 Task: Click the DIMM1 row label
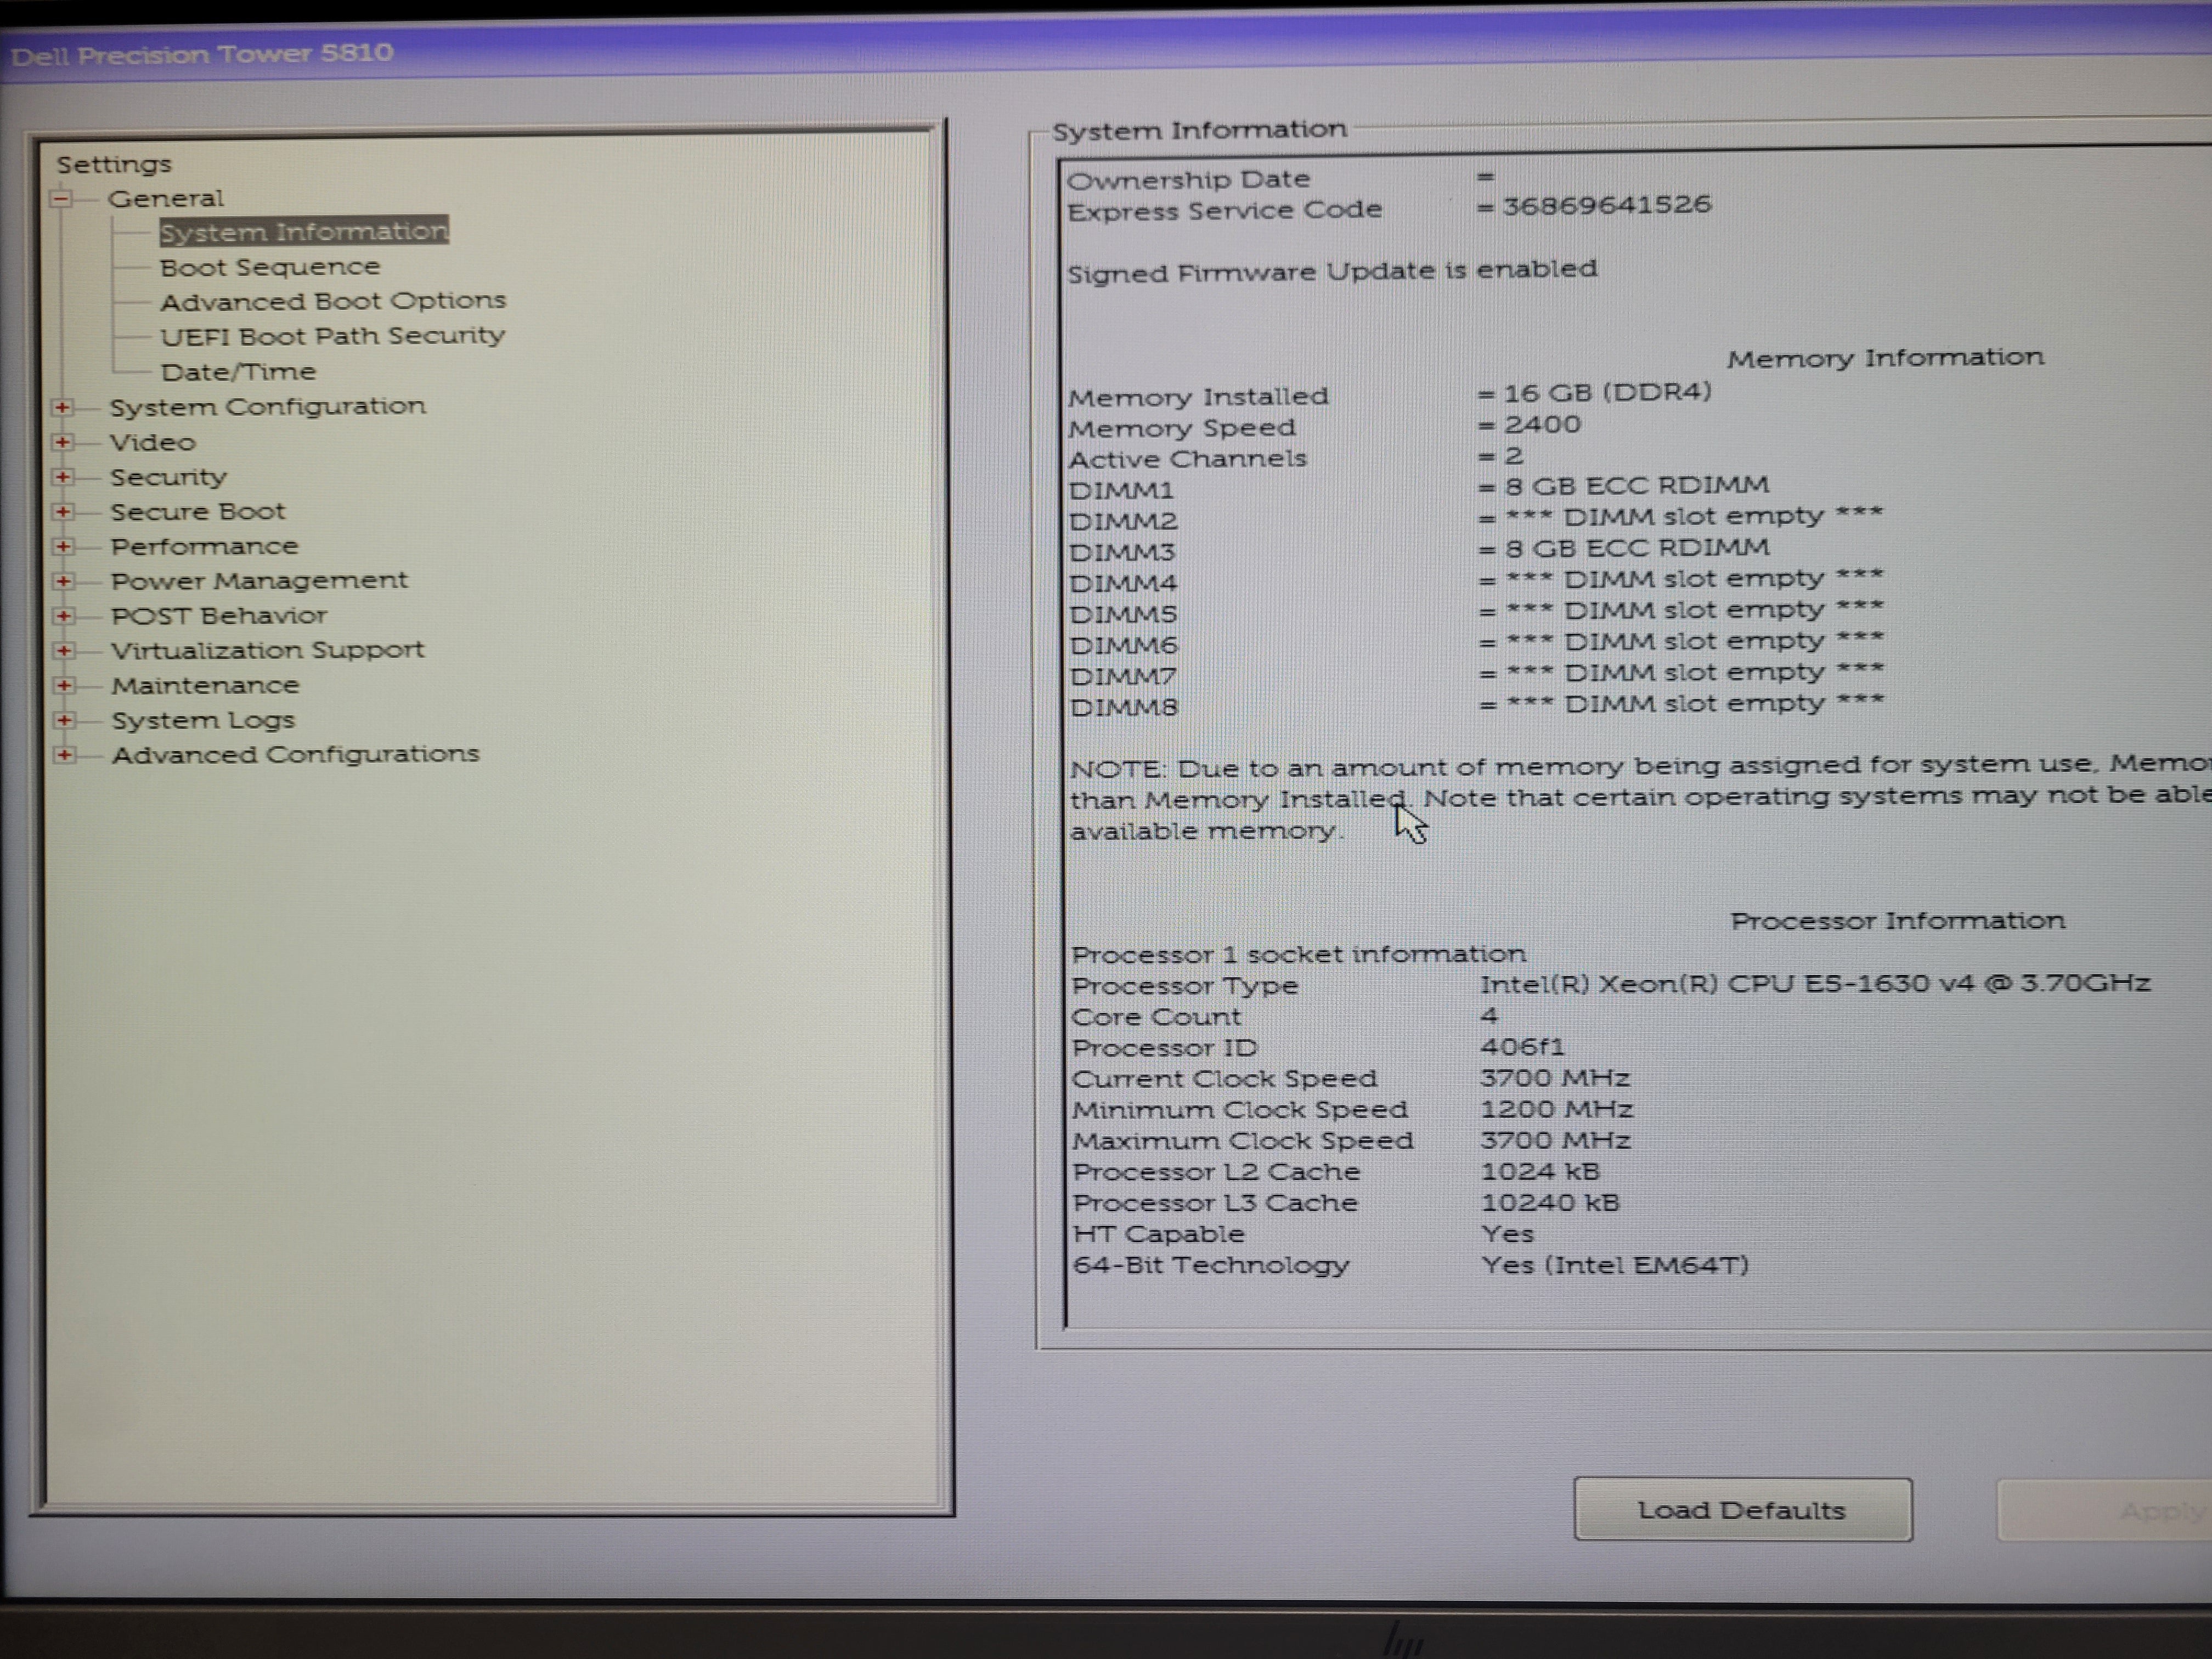point(1121,491)
